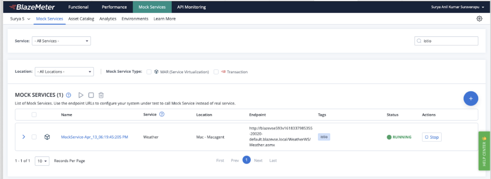Click the MAR cube icon in filter

click(x=156, y=72)
